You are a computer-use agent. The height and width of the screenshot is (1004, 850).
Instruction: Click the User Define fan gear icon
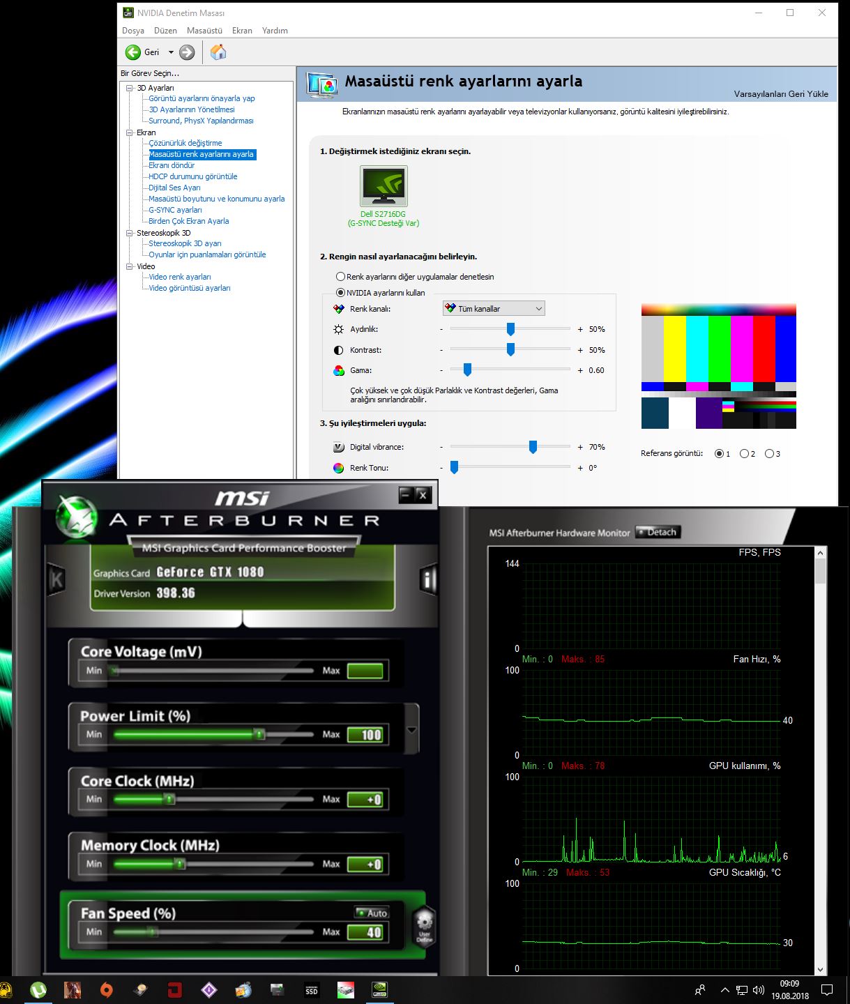coord(424,927)
